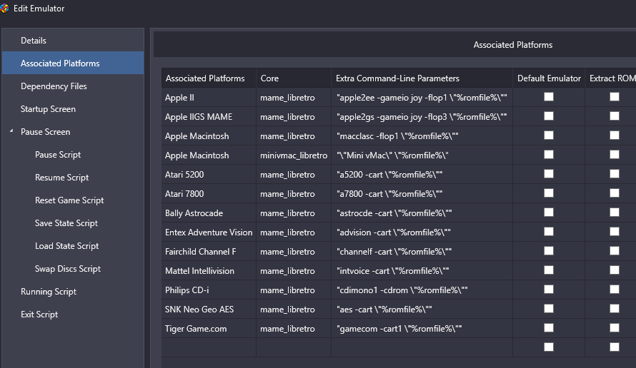The height and width of the screenshot is (368, 636).
Task: Open Running Script page
Action: pyautogui.click(x=49, y=292)
